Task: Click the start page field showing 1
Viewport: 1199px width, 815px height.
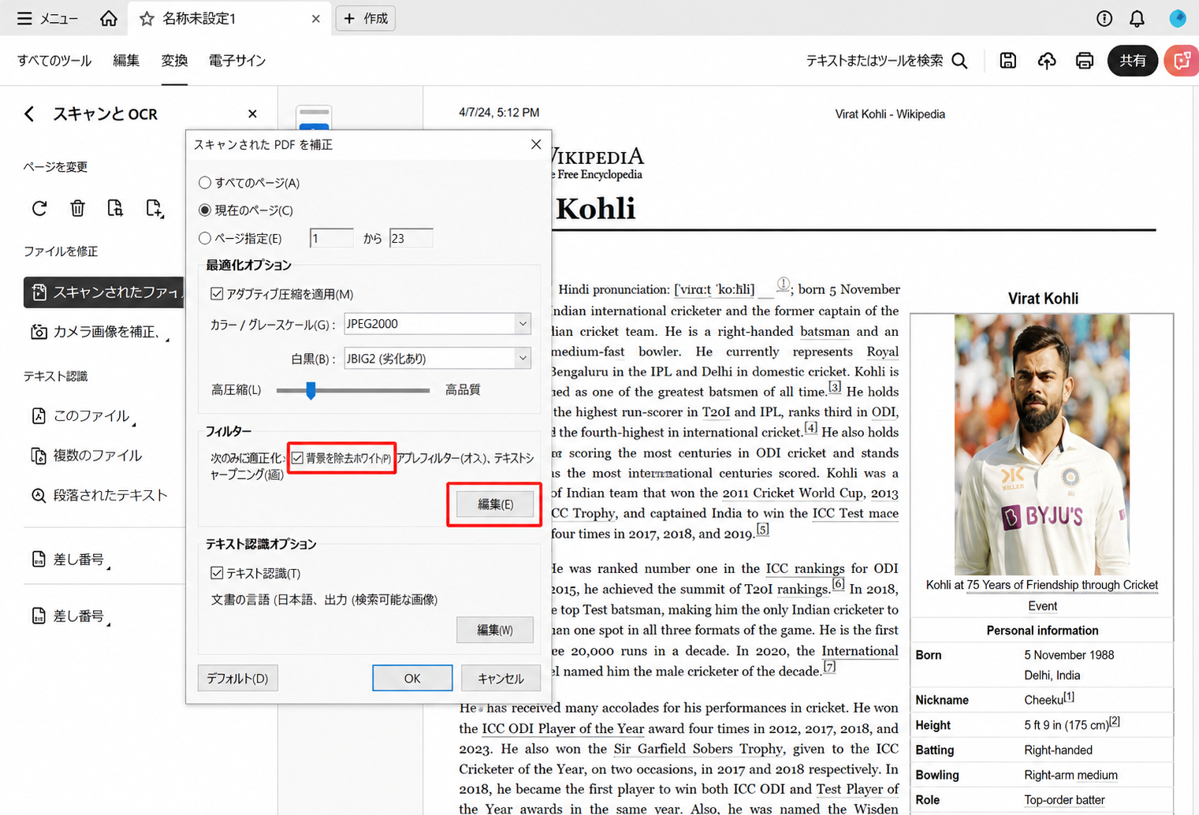Action: (x=331, y=238)
